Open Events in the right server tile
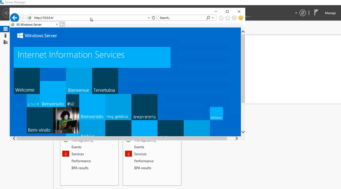Viewport: 341px width, 189px height. point(139,147)
